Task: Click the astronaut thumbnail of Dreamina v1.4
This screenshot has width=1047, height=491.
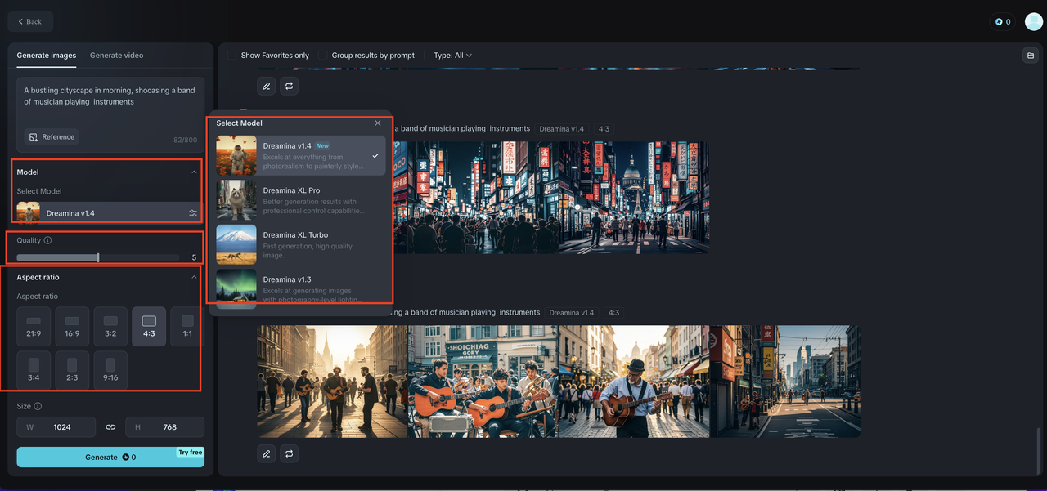Action: click(236, 155)
